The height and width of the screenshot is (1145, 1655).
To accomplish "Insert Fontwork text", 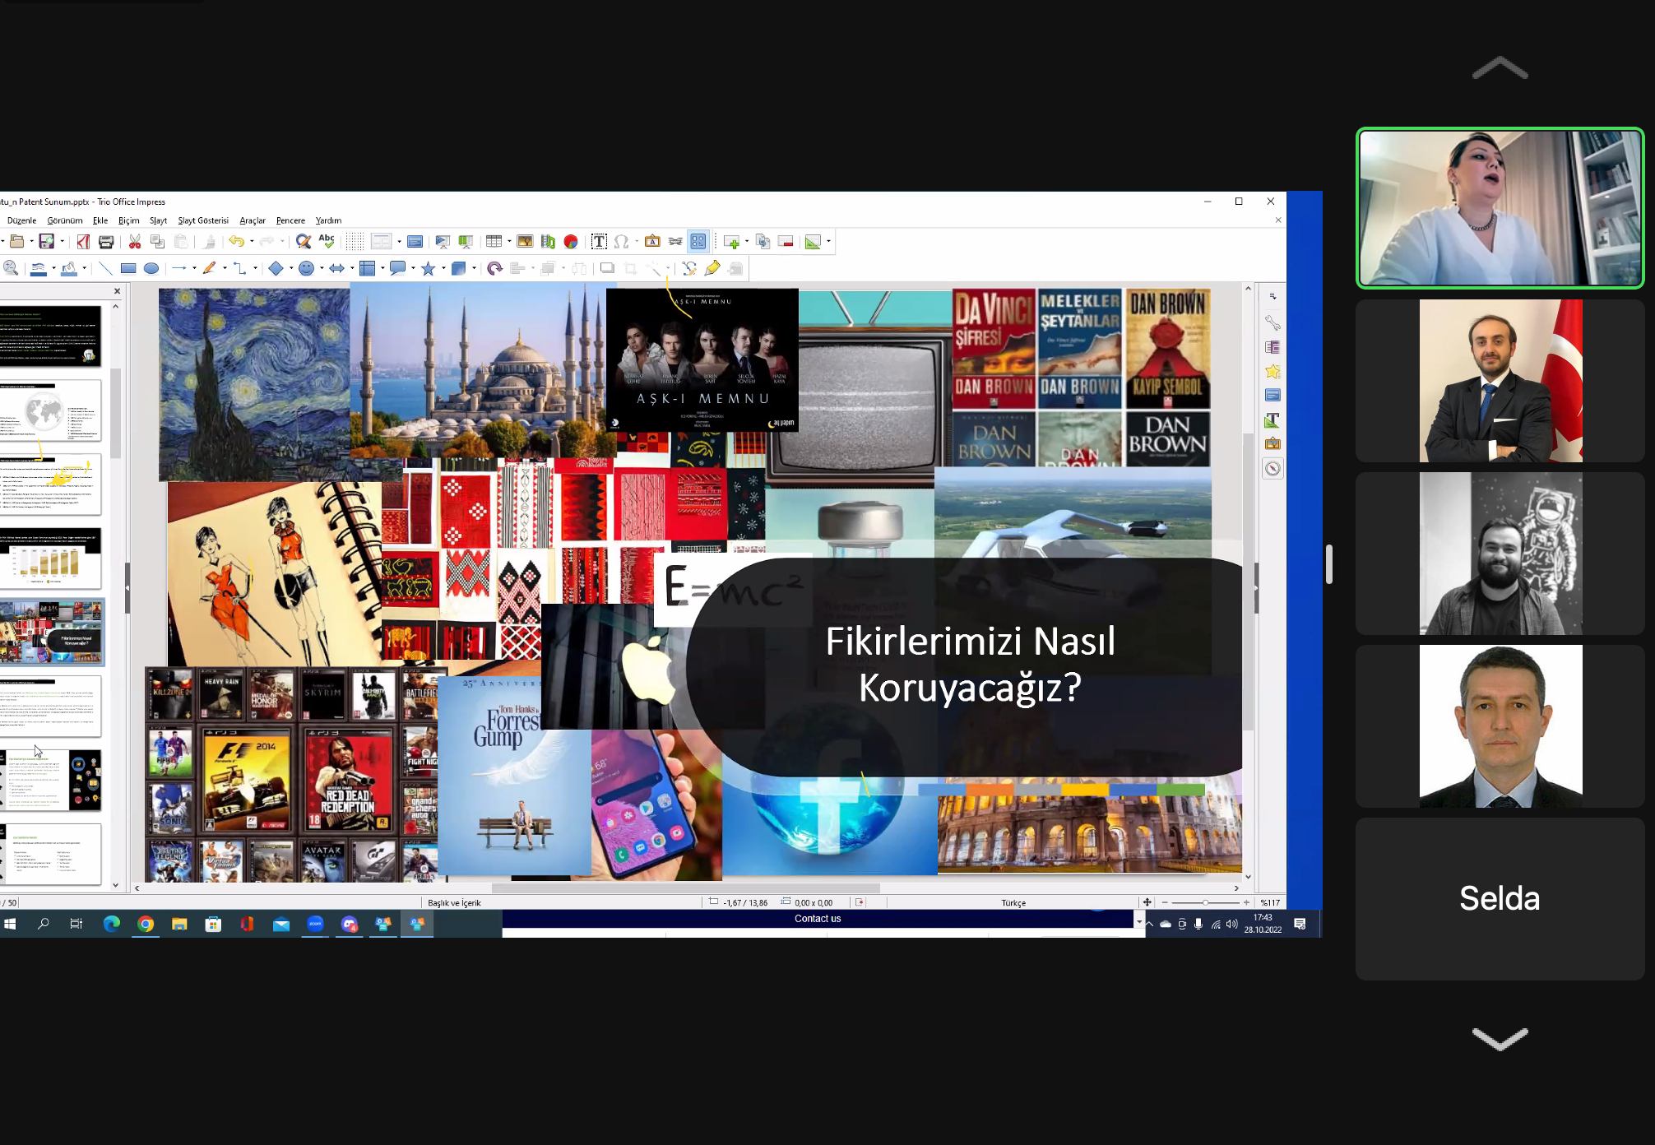I will (652, 242).
